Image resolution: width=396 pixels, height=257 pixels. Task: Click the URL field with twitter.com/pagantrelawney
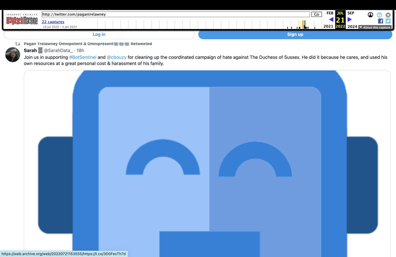click(x=176, y=14)
